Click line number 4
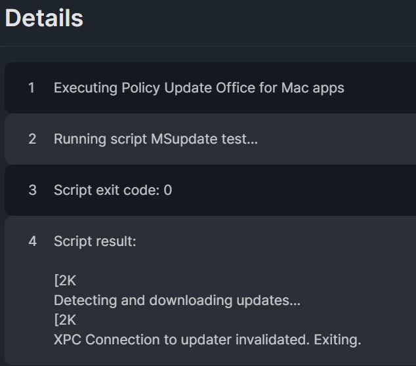This screenshot has width=416, height=366. point(32,241)
